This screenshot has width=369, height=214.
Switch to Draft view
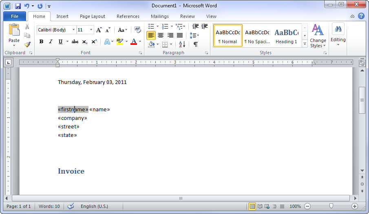click(282, 207)
